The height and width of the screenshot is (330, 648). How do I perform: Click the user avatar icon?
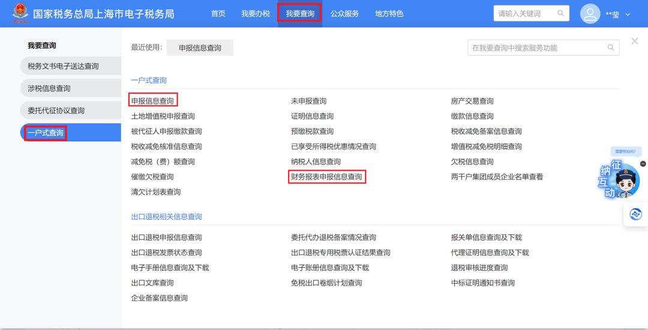(591, 14)
